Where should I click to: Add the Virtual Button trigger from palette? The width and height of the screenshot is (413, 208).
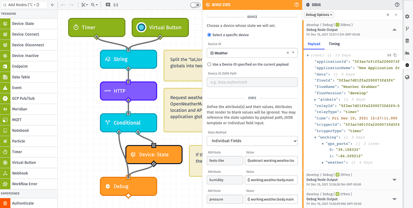(29, 163)
